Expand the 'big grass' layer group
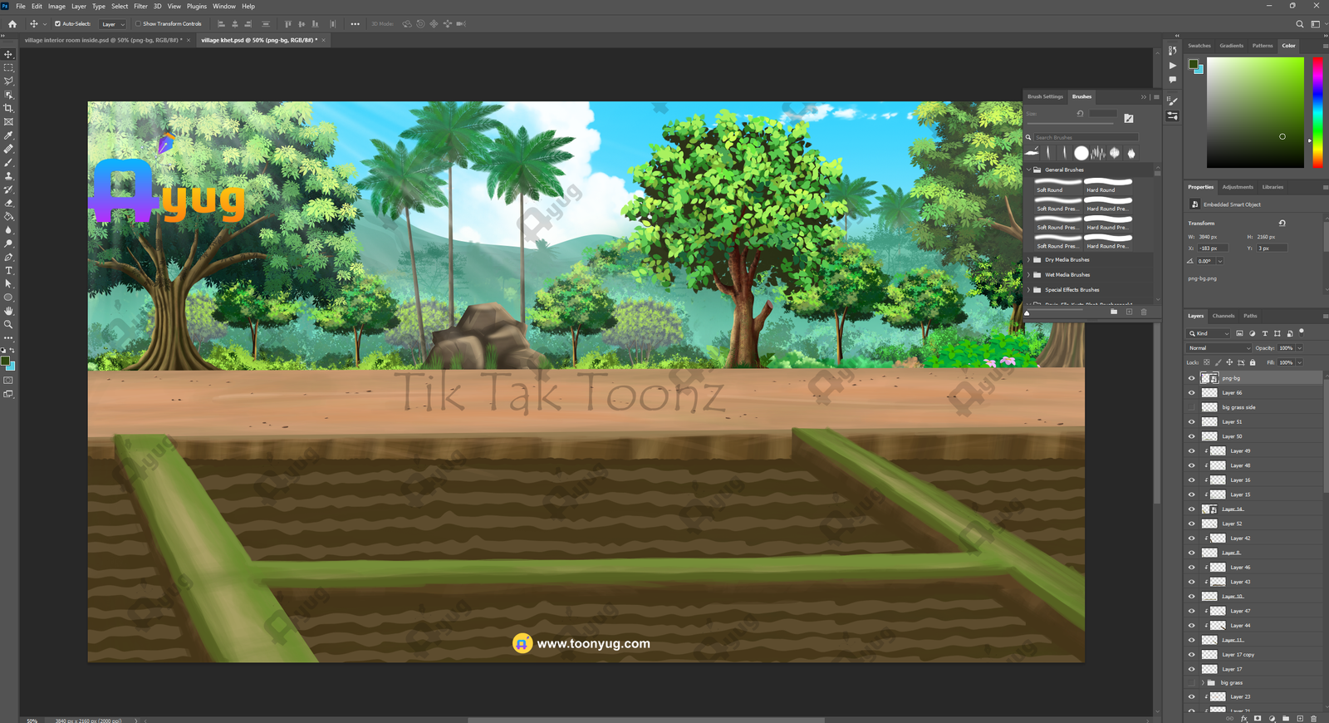Image resolution: width=1329 pixels, height=723 pixels. pos(1203,683)
